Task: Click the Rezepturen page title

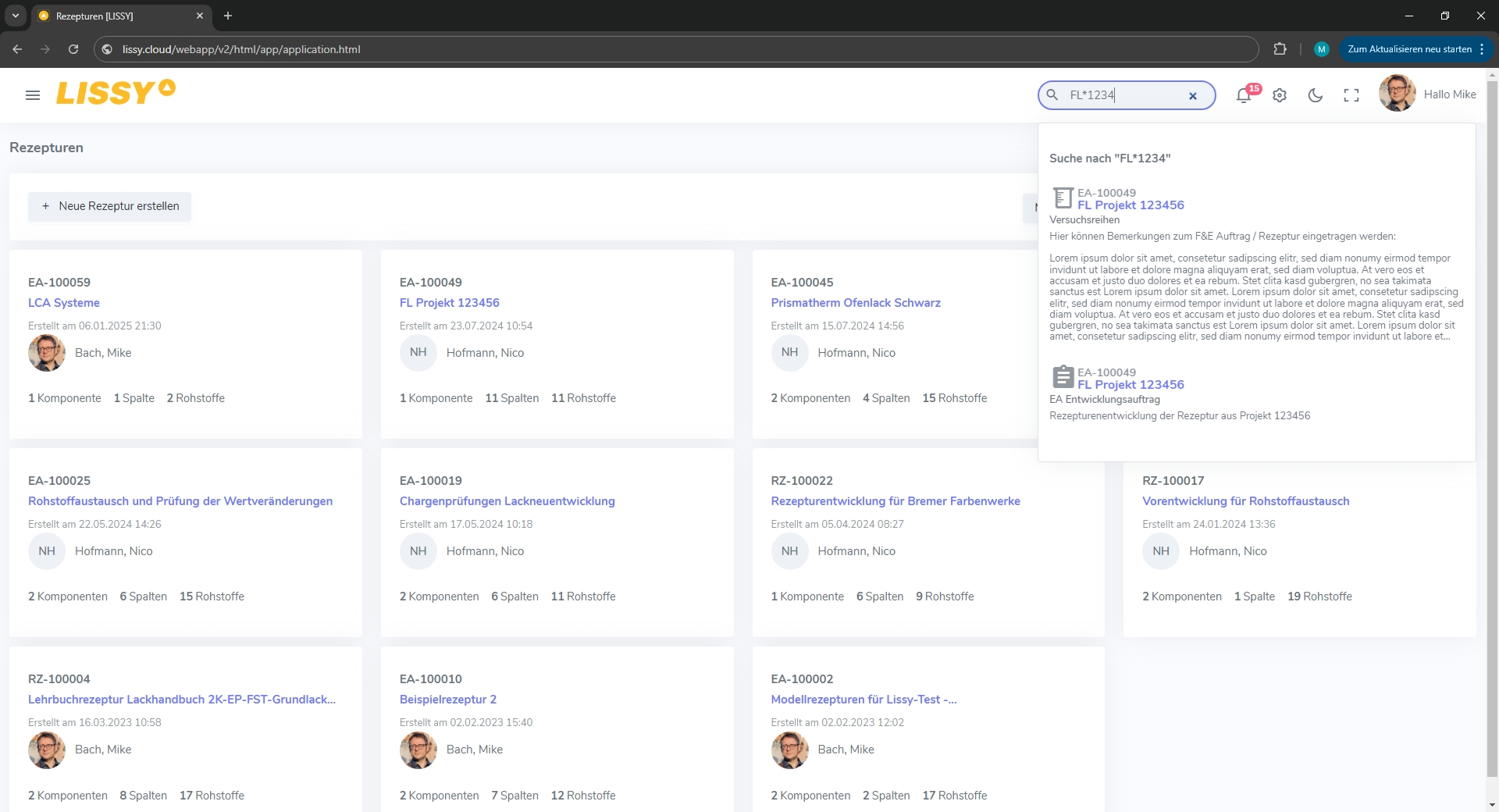Action: (46, 148)
